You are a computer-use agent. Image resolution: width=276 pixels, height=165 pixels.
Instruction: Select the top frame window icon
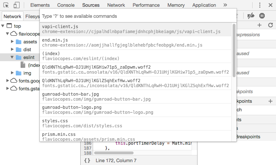[x=9, y=26]
